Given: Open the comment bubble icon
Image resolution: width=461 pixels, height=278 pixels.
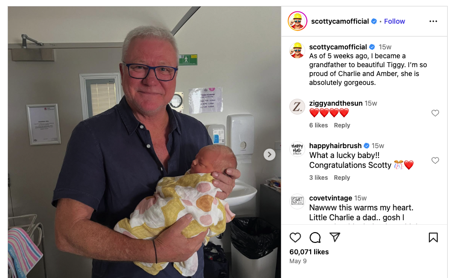Looking at the screenshot, I should point(315,237).
